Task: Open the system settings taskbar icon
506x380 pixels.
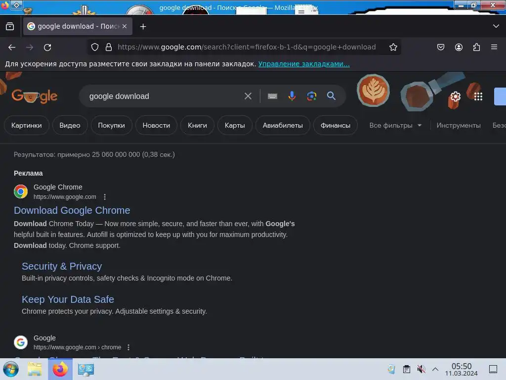Action: (85, 369)
